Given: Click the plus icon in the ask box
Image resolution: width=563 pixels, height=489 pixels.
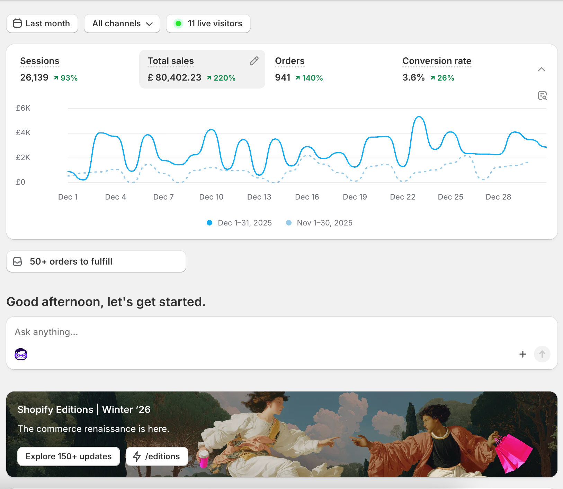Looking at the screenshot, I should [x=522, y=354].
